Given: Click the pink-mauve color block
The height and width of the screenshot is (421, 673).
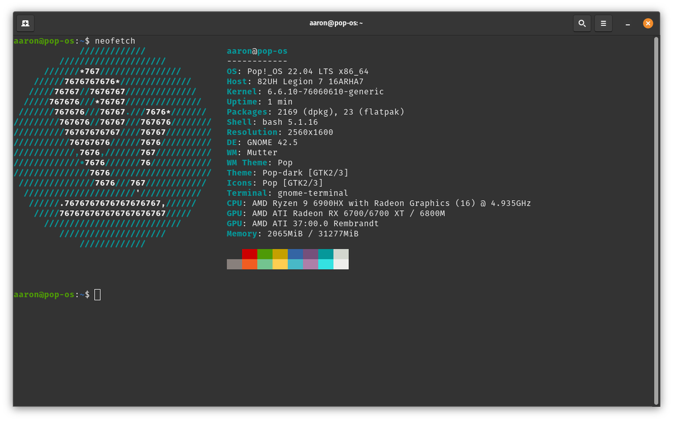Looking at the screenshot, I should [310, 264].
